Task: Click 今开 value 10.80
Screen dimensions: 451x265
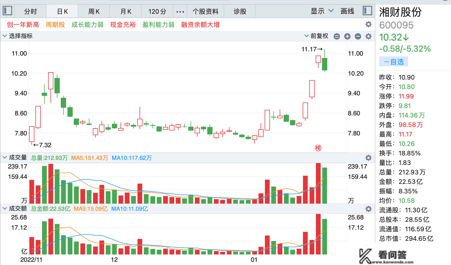Action: coord(407,87)
